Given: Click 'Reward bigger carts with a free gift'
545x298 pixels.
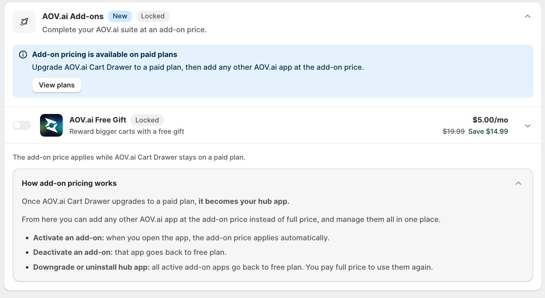Looking at the screenshot, I should pos(127,131).
